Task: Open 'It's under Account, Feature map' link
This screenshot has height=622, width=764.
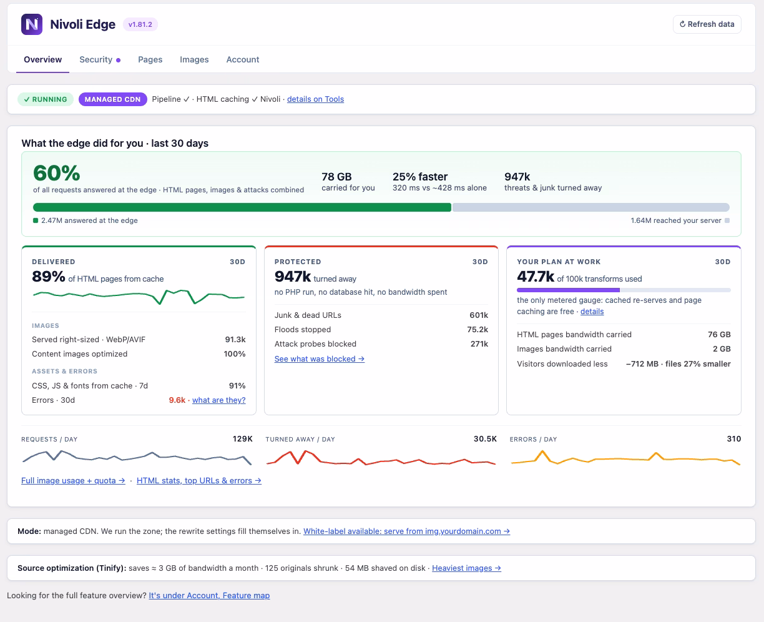Action: [x=209, y=596]
